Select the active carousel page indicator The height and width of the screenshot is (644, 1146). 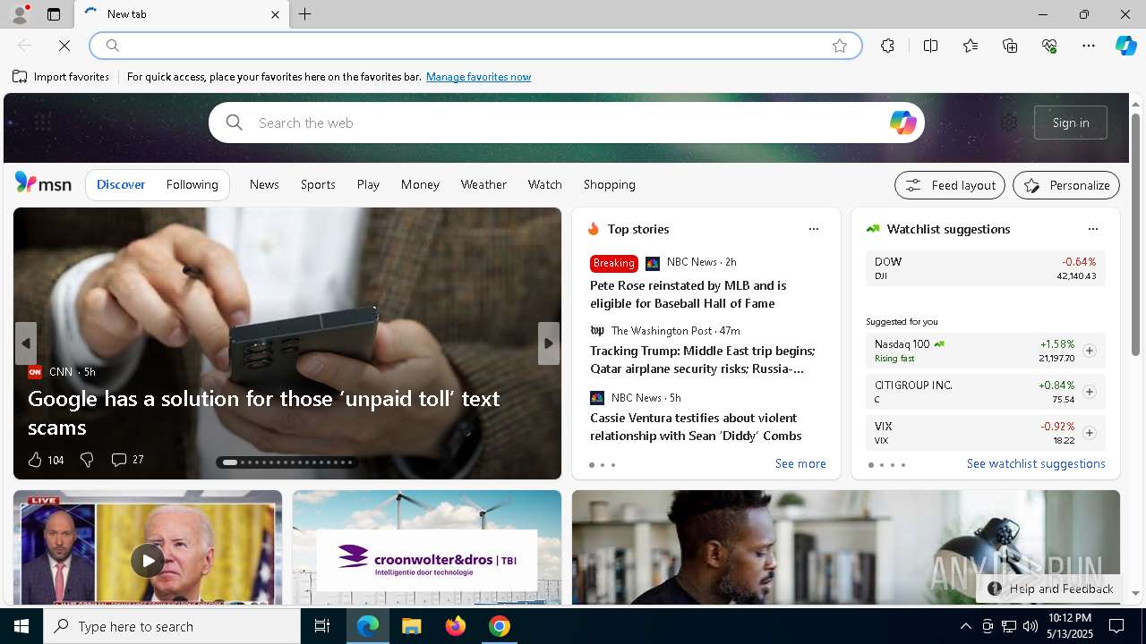pos(230,462)
